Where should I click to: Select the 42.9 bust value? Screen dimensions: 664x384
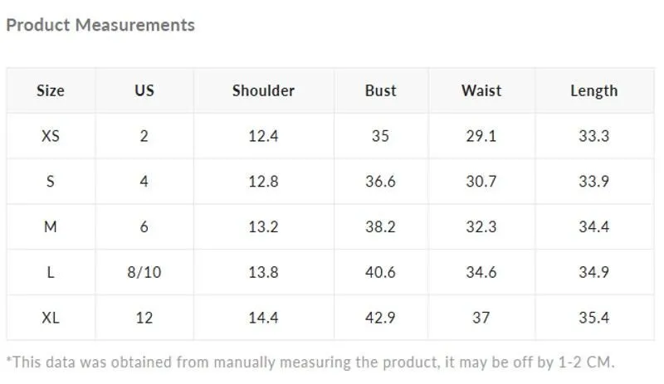point(381,318)
